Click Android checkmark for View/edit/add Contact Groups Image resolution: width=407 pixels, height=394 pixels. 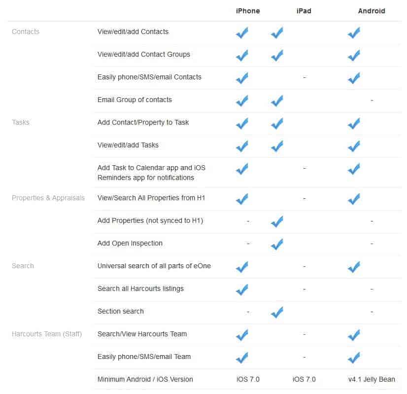pyautogui.click(x=354, y=55)
